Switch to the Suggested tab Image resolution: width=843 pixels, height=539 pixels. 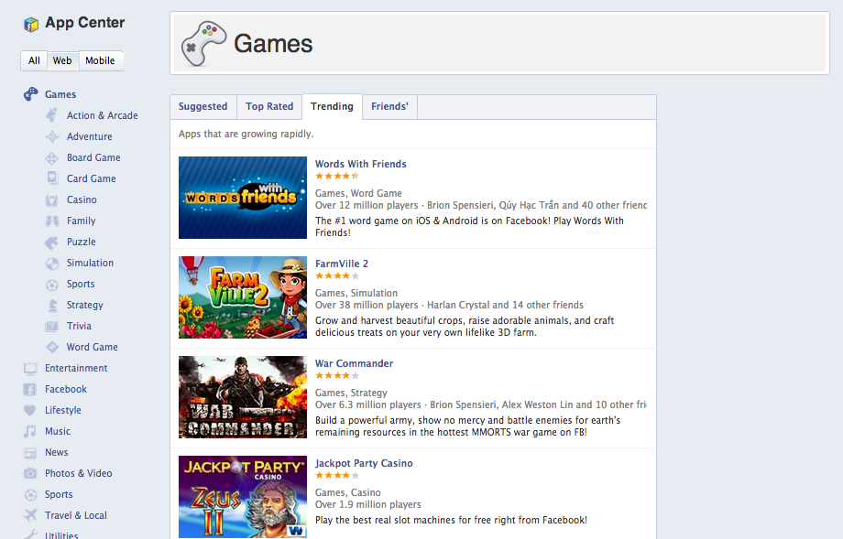(x=203, y=106)
